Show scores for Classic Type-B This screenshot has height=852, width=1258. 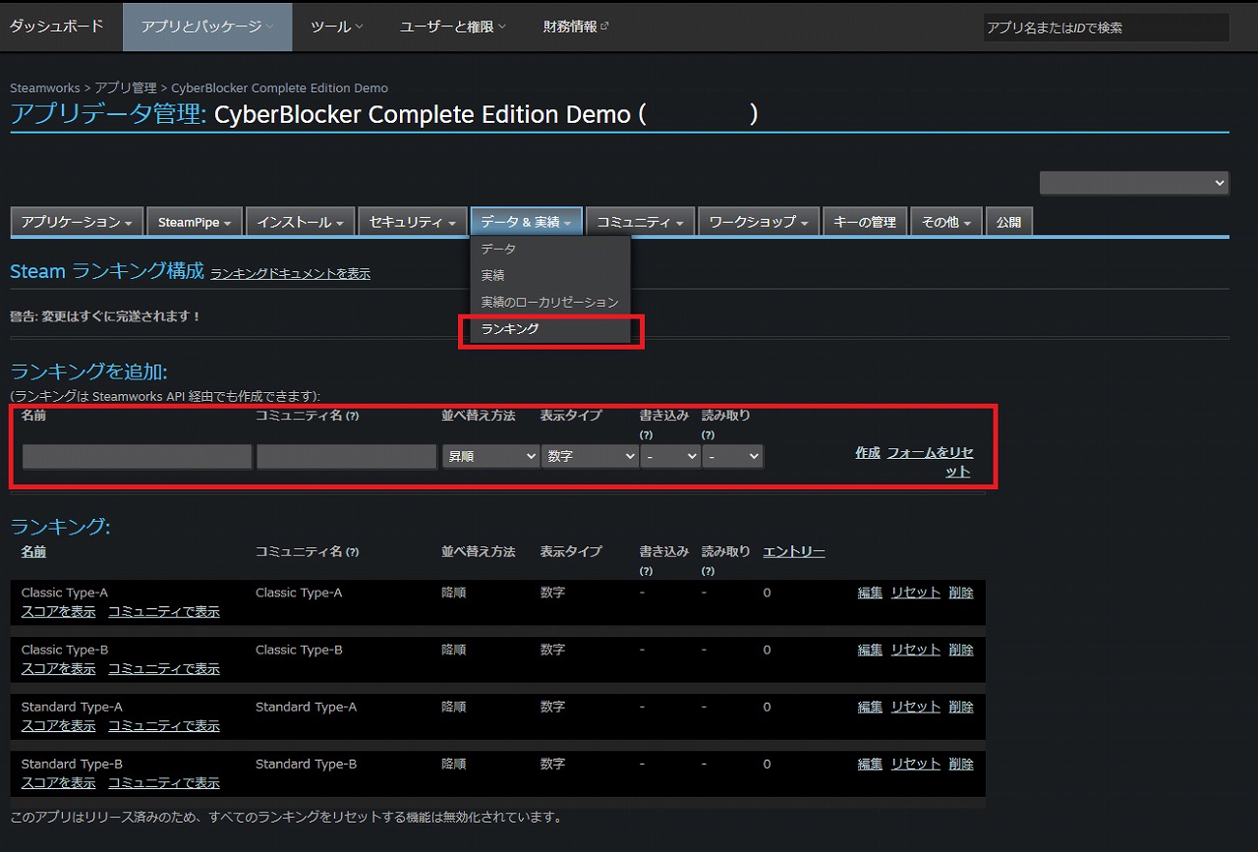click(59, 669)
